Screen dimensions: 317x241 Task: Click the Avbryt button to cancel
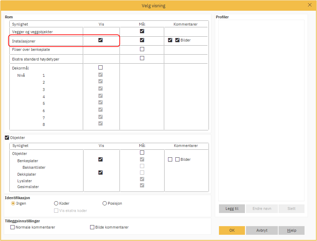coord(262,230)
